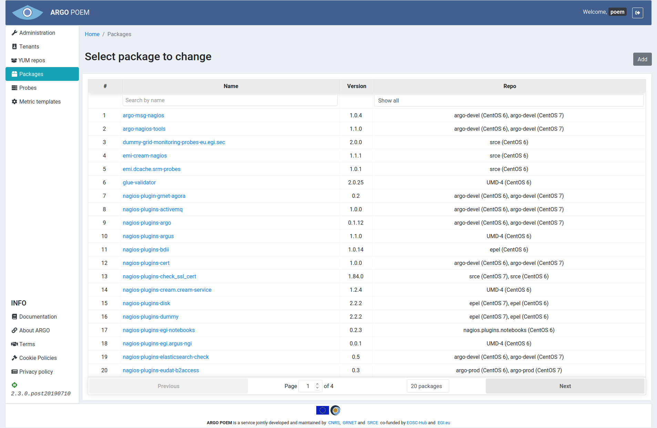Click the 'poem' username badge
Screen dimensions: 657x428
coord(617,12)
